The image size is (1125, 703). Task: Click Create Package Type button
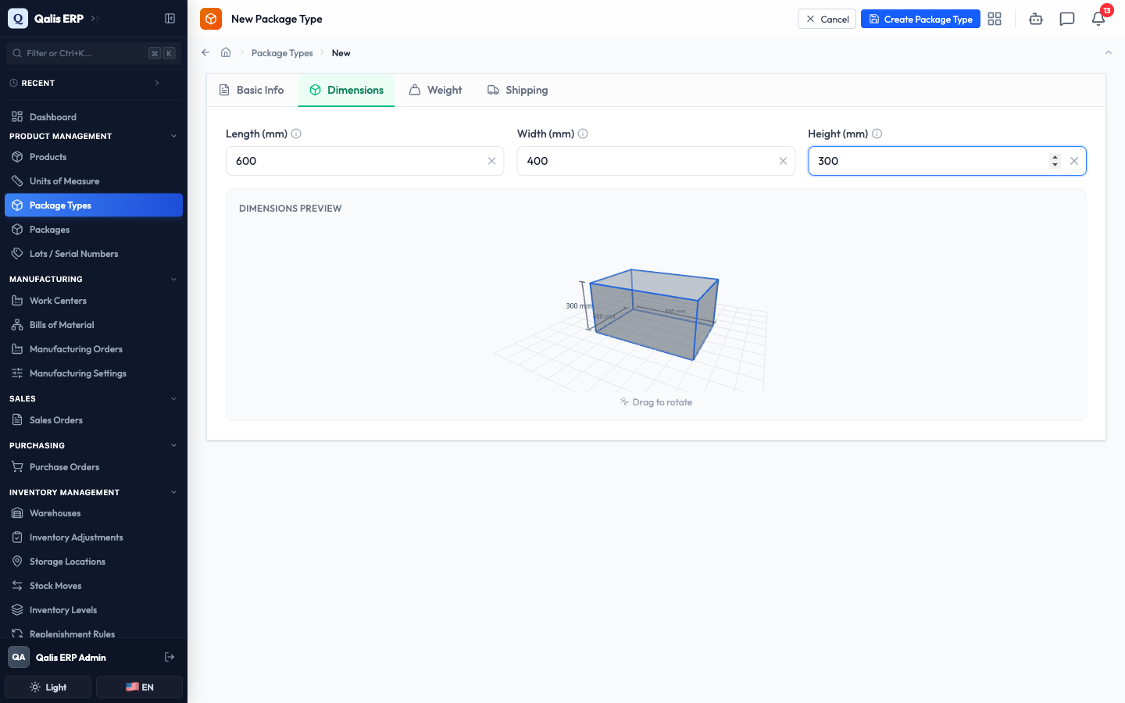click(920, 19)
